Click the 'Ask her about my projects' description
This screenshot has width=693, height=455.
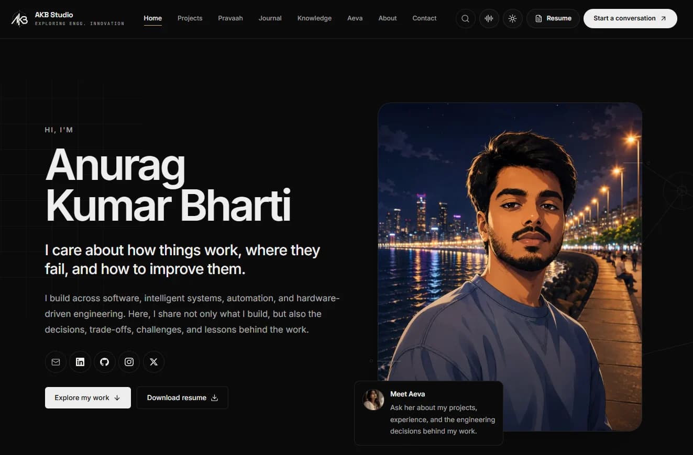click(x=443, y=419)
